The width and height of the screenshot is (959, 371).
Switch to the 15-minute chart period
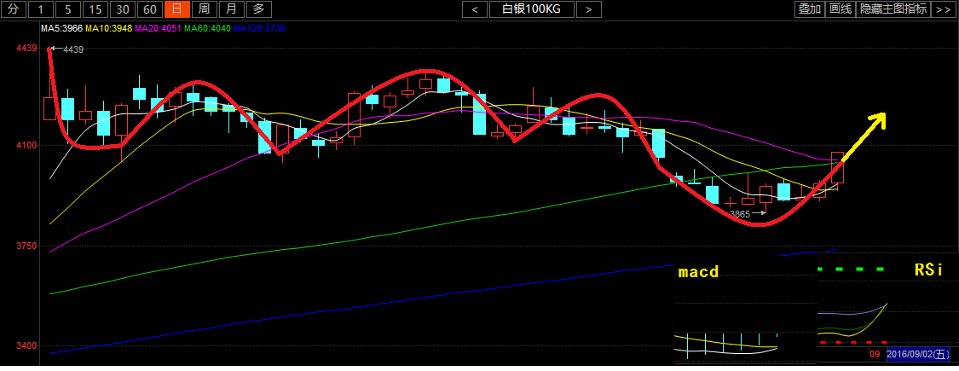(96, 9)
